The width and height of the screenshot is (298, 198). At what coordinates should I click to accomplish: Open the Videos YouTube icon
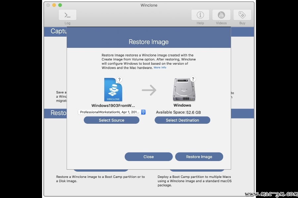click(x=221, y=15)
